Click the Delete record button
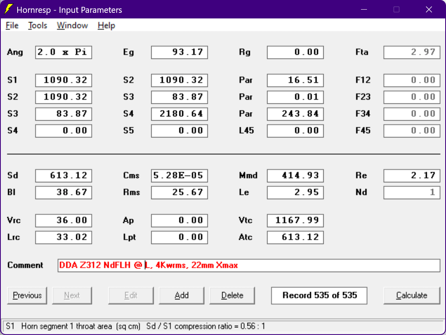This screenshot has height=335, width=446. click(232, 295)
